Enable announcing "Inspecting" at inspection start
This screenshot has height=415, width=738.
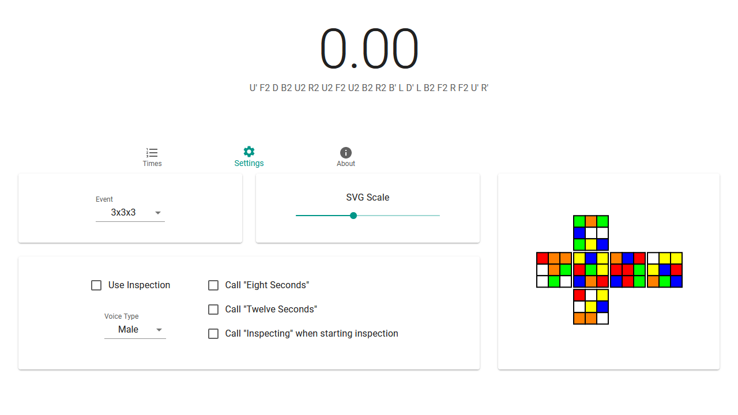[x=213, y=333]
